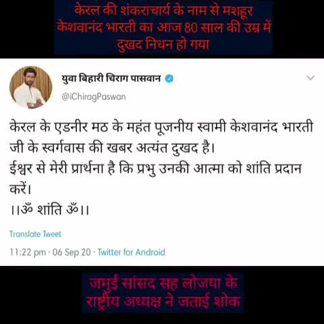Click the 06 Sep 20 date
Screen dimensions: 324x324
pos(72,252)
